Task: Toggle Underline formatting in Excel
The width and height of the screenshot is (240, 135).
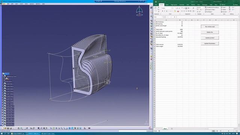Action: point(166,11)
